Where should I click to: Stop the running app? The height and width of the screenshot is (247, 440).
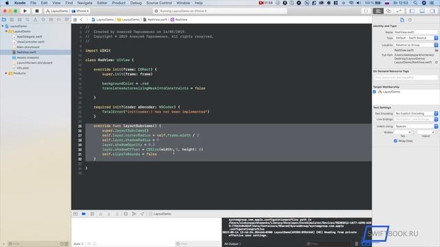pyautogui.click(x=36, y=11)
